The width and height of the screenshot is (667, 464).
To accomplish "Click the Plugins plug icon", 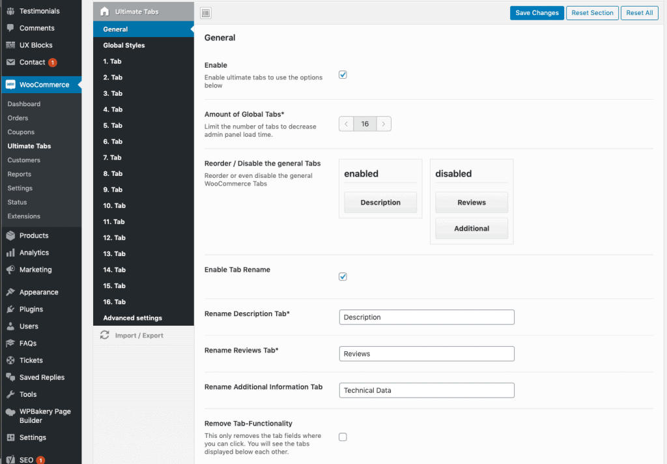I will 10,310.
